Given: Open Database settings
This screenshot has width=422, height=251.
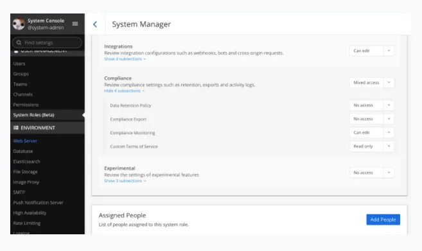Looking at the screenshot, I should click(x=23, y=151).
